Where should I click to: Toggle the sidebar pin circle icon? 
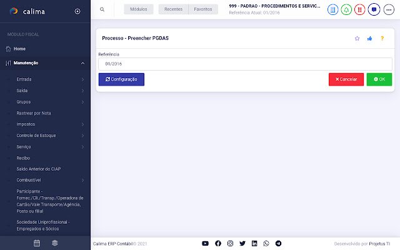coord(77,11)
